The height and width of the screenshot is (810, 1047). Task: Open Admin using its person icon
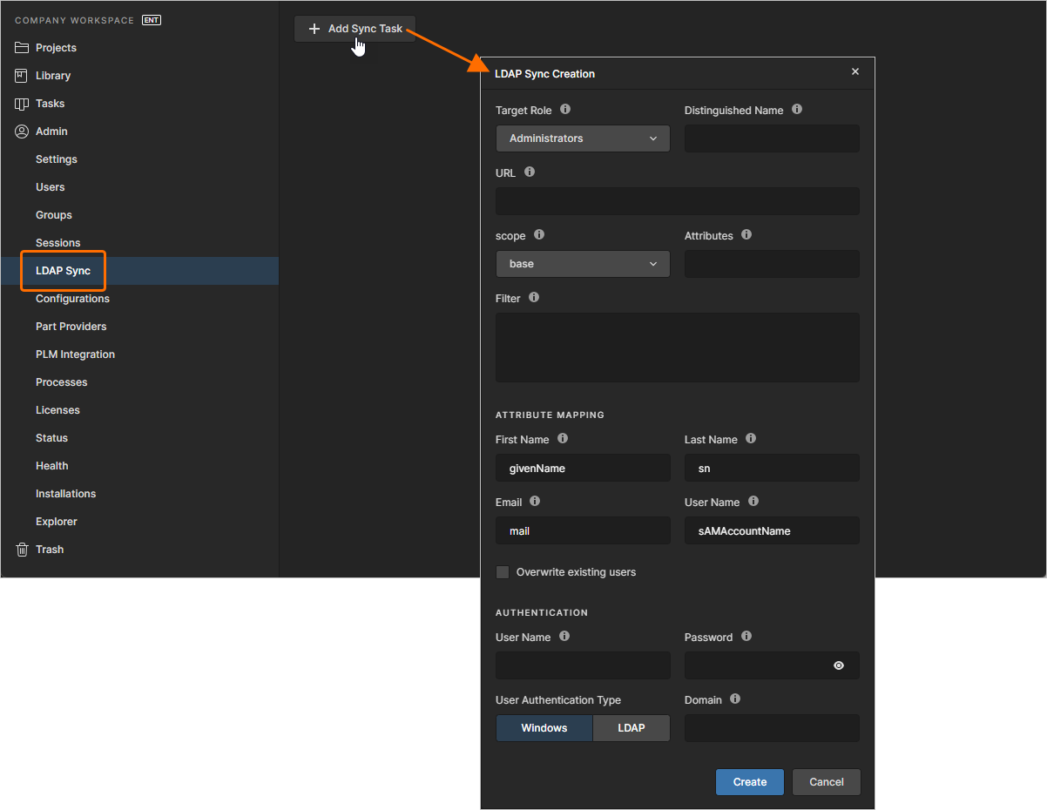24,131
